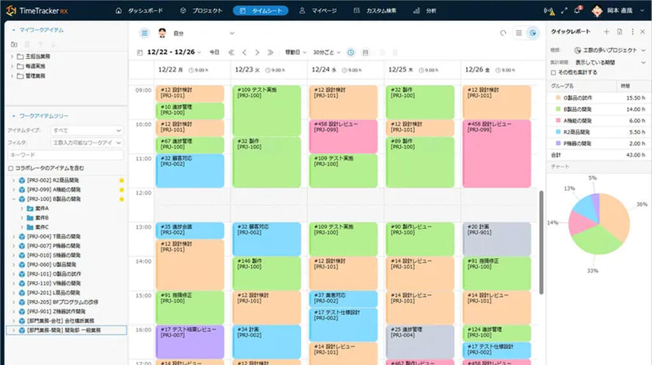Open the 12/22 - 12/26 date range dropdown
Screen dimensions: 652x365
[x=174, y=52]
